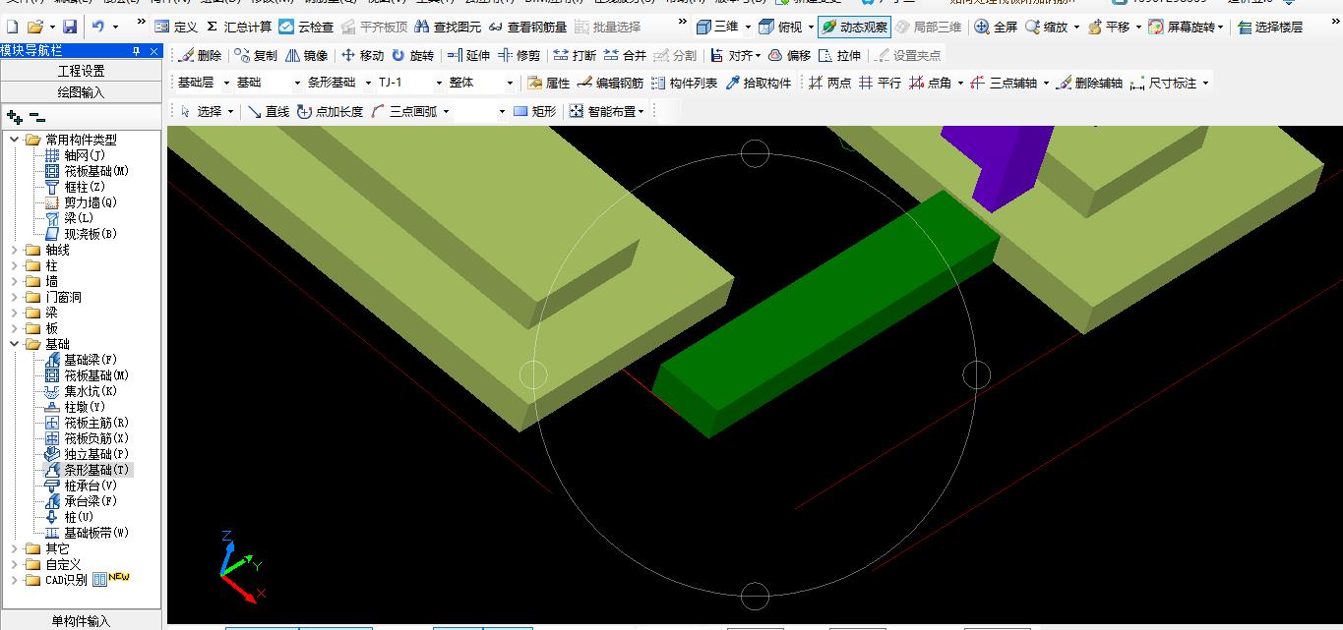Viewport: 1343px width, 630px height.
Task: Open the 属性 properties panel
Action: click(x=549, y=83)
